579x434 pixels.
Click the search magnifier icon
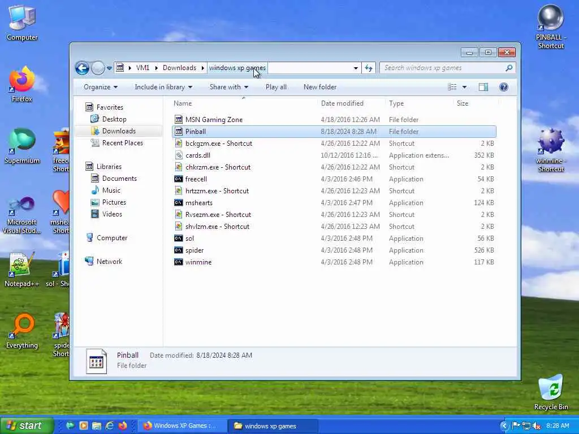(x=509, y=68)
